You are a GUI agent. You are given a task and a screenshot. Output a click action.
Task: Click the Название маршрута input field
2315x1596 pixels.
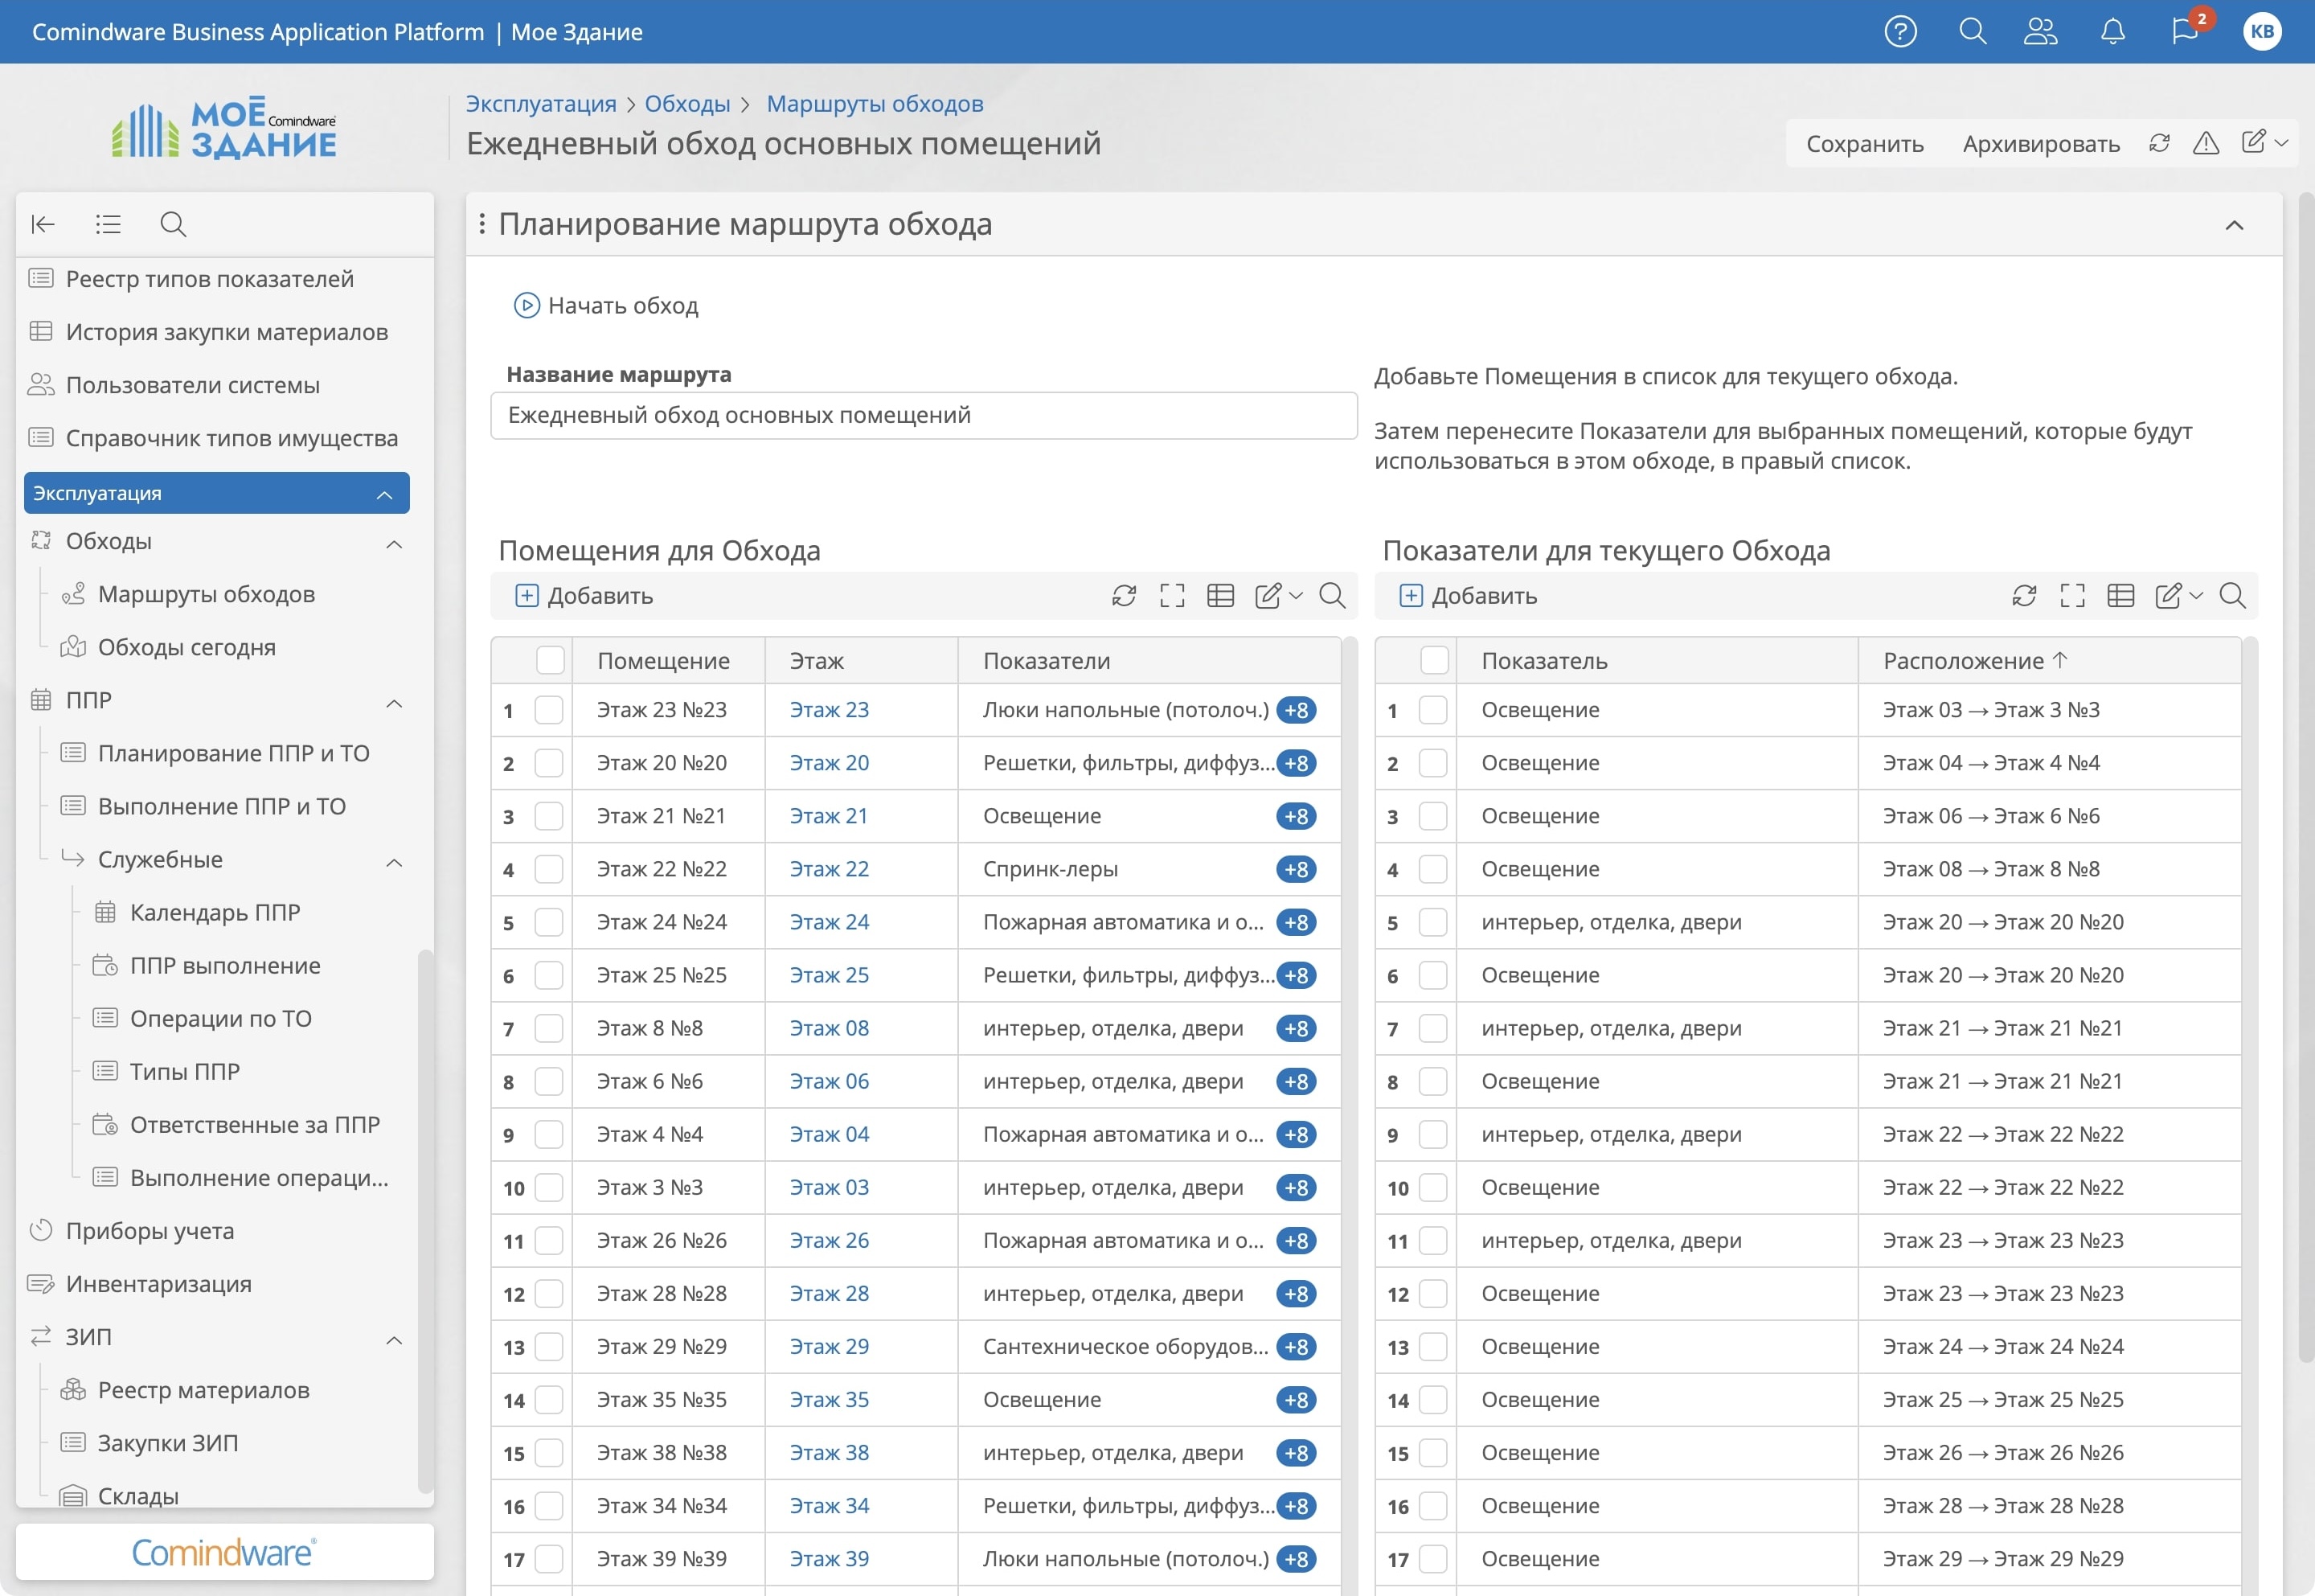click(924, 415)
